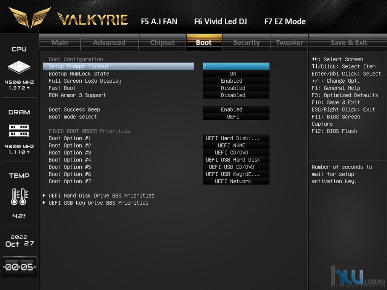Image resolution: width=387 pixels, height=290 pixels.
Task: Open F6 Vivid Led DJ
Action: pyautogui.click(x=220, y=21)
